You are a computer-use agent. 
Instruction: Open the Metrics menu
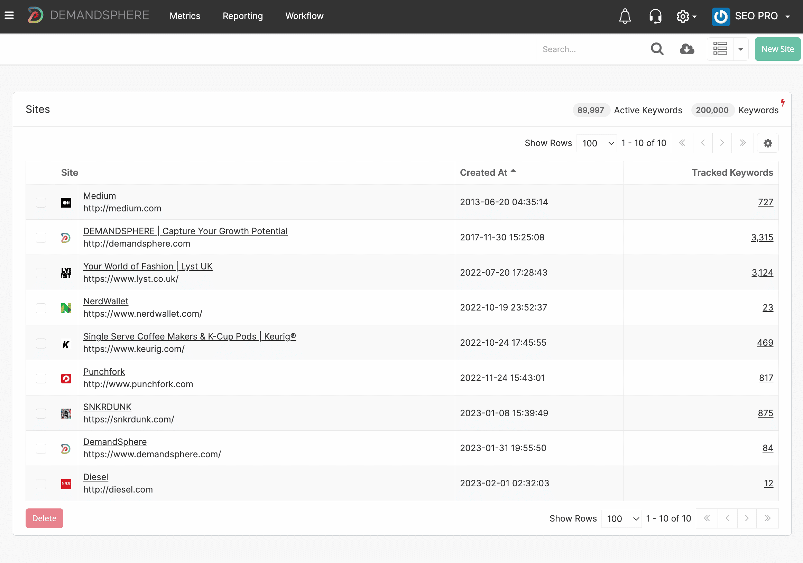[x=185, y=16]
